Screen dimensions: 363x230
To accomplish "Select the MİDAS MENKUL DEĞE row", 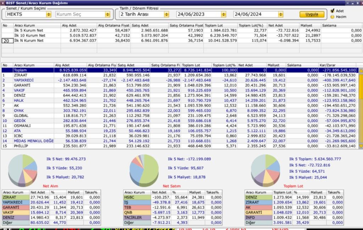I will [x=179, y=141].
